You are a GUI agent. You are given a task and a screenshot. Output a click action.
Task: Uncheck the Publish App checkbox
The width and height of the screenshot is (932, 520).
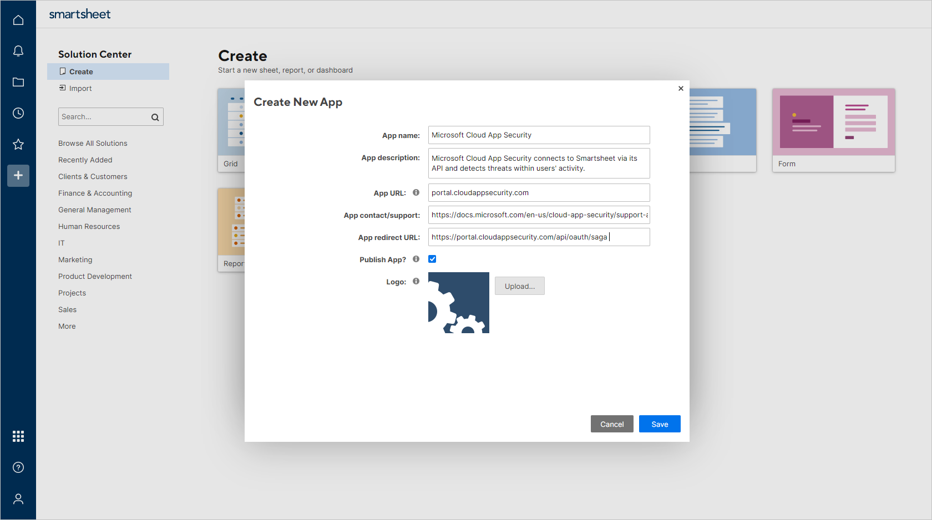[x=432, y=259]
